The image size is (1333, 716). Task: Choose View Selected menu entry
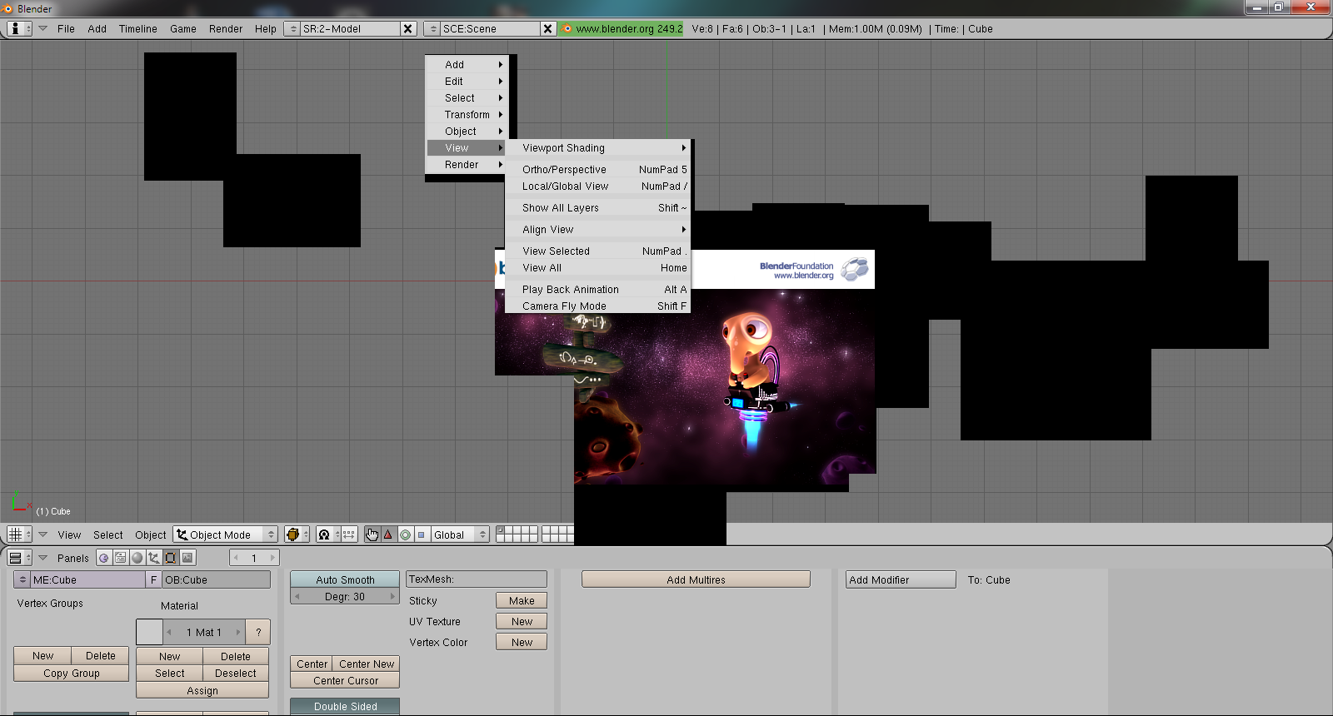(599, 251)
